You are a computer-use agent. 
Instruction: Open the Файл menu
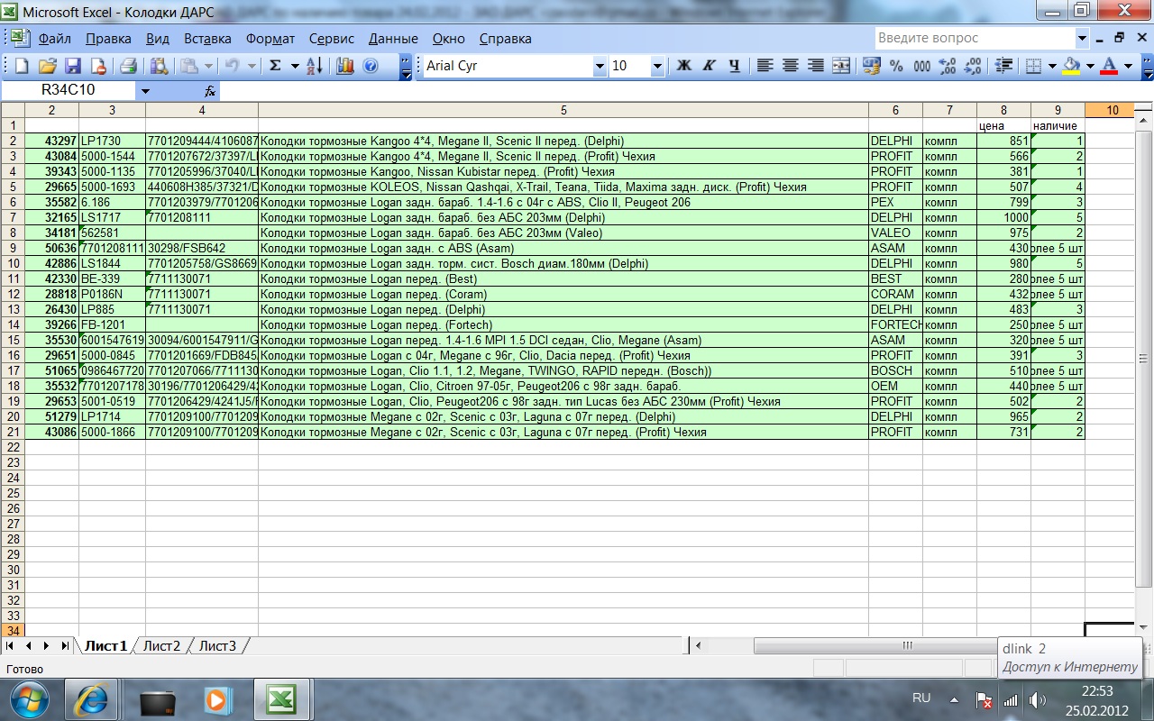[55, 39]
